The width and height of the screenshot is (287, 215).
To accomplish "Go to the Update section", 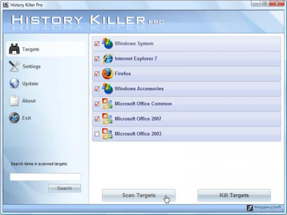I will coord(30,83).
